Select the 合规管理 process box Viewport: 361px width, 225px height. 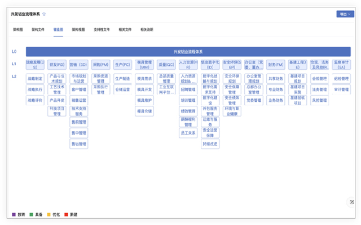(x=320, y=79)
